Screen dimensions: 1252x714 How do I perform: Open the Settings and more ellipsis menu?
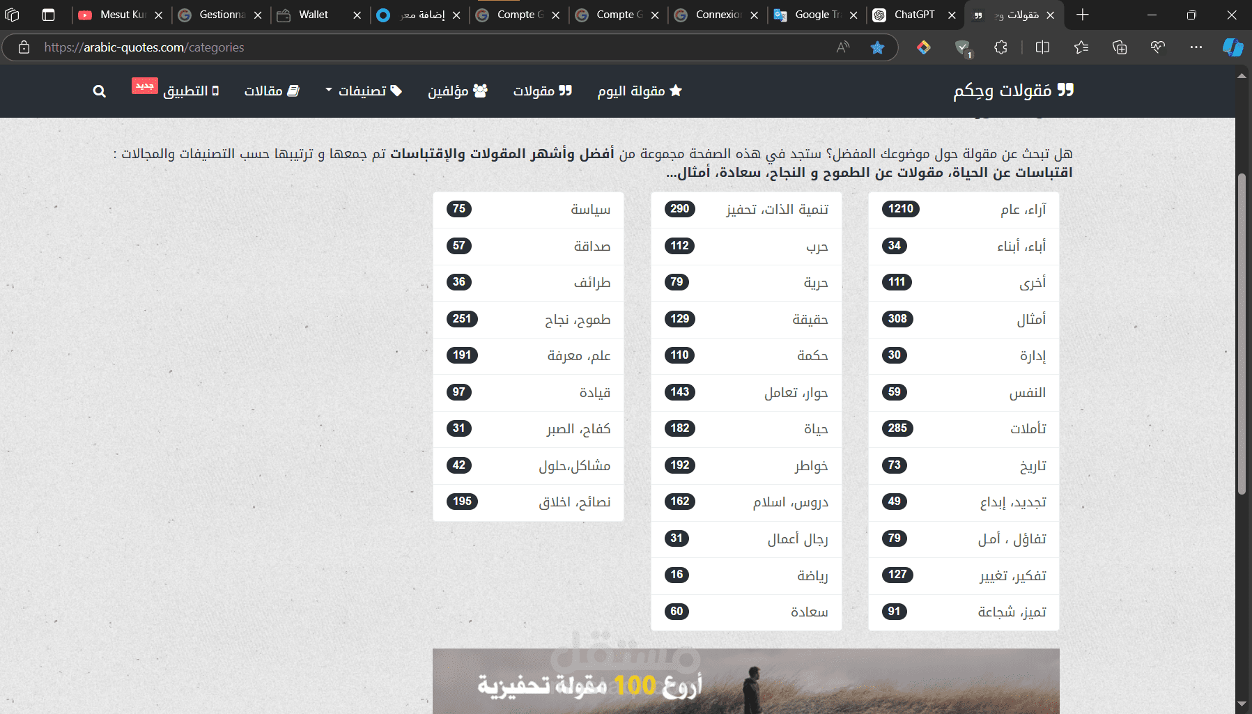tap(1196, 47)
